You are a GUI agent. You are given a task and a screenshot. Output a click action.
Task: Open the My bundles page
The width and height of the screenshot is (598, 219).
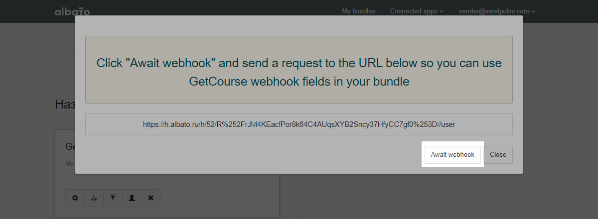[358, 11]
